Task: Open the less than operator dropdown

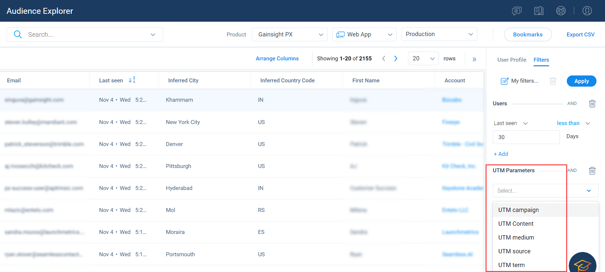Action: 573,123
